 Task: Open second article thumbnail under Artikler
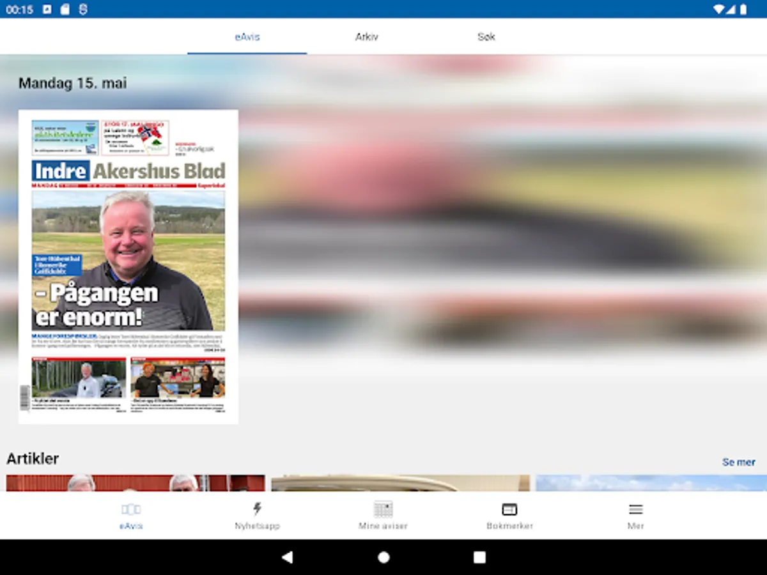point(401,483)
